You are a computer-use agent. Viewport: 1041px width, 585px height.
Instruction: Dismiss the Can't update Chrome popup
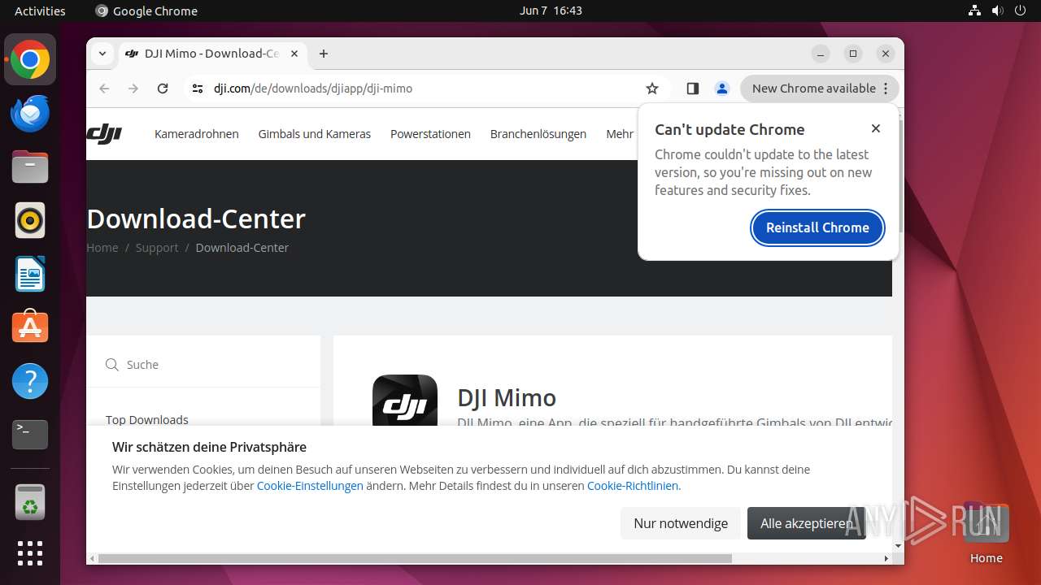point(876,128)
